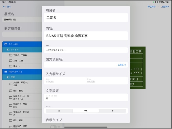
Task: Toggle the switch below the modal dialog
Action: [x=53, y=127]
